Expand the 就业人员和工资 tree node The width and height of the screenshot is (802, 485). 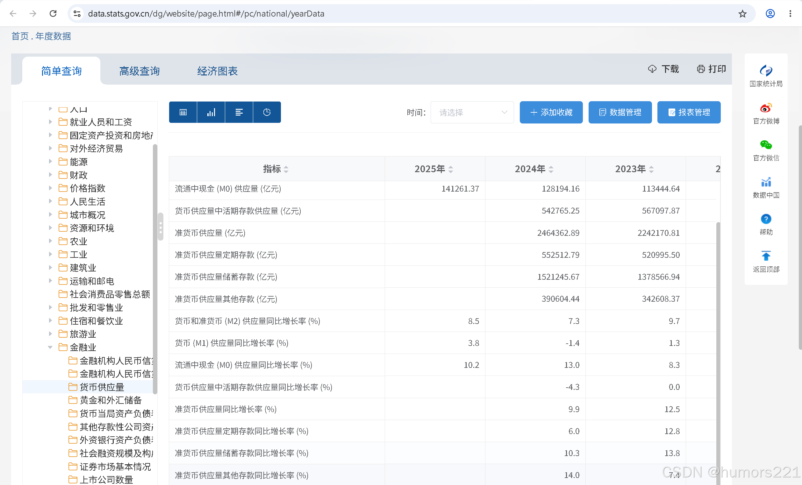50,122
